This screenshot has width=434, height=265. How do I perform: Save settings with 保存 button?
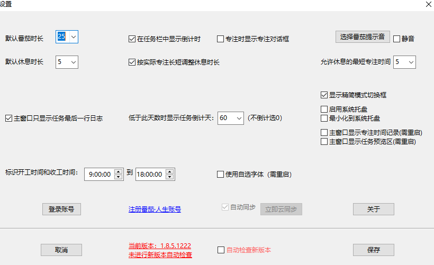coord(373,250)
